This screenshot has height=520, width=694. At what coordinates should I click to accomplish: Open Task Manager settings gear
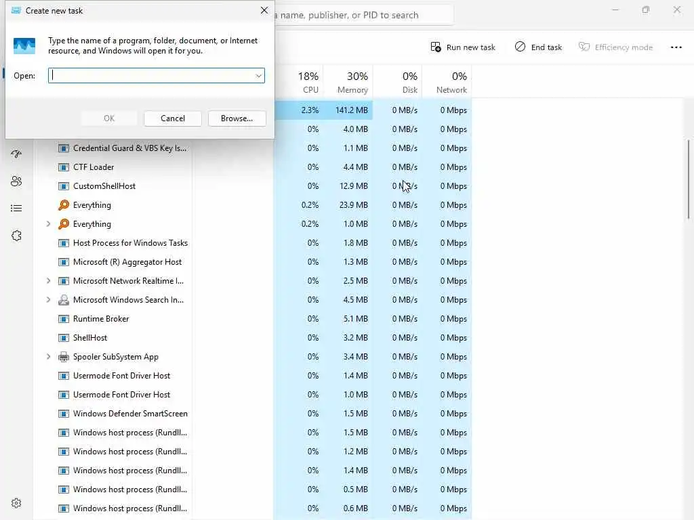click(x=16, y=503)
